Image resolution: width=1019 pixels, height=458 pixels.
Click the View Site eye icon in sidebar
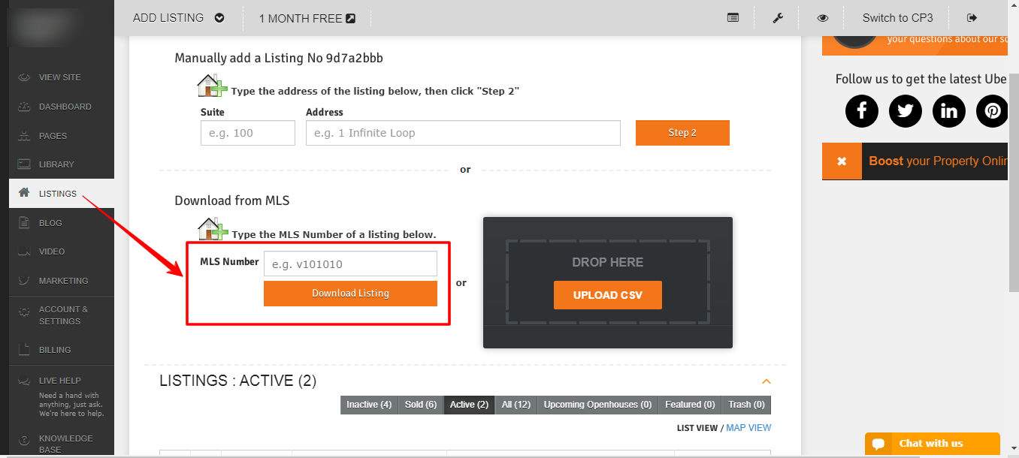[24, 77]
